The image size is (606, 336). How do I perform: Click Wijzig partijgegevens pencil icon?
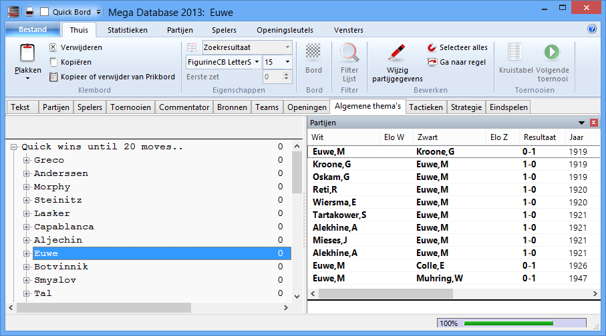point(396,53)
